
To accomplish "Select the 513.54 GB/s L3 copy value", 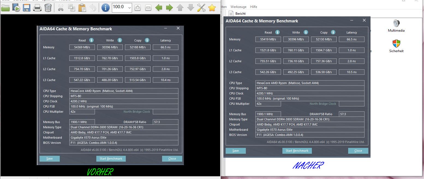I will tap(138, 80).
